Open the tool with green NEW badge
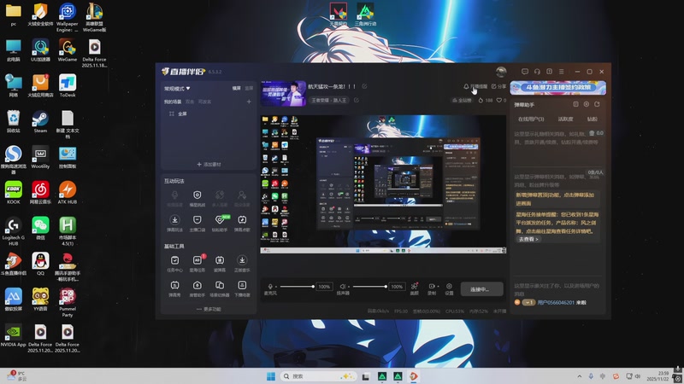The image size is (684, 384). click(x=220, y=223)
